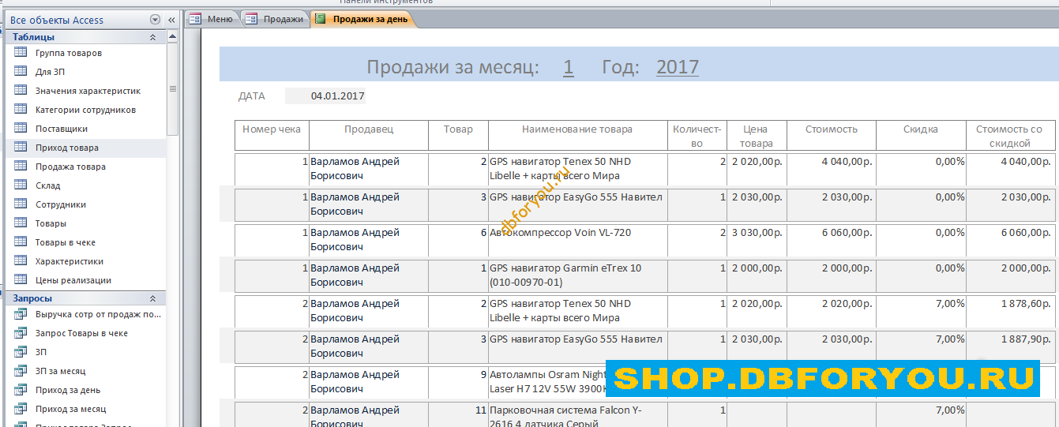This screenshot has height=427, width=1059.
Task: Click table icon beside Цены реализации
Action: (x=21, y=280)
